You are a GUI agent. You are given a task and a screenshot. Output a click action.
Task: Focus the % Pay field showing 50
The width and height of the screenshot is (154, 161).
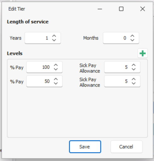(x=40, y=81)
